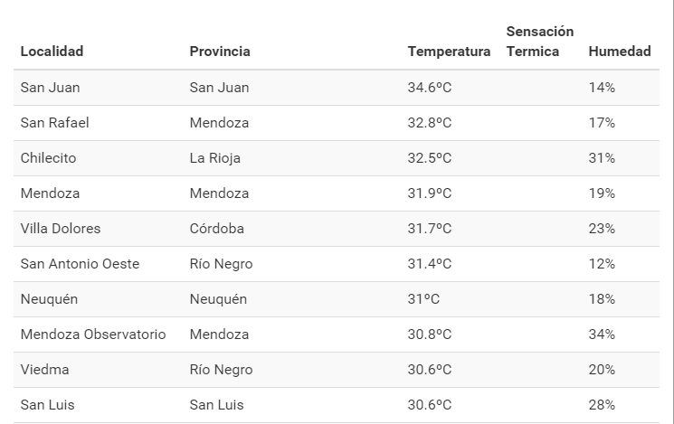Click the 34% humidity value
The width and height of the screenshot is (674, 424).
pos(602,334)
